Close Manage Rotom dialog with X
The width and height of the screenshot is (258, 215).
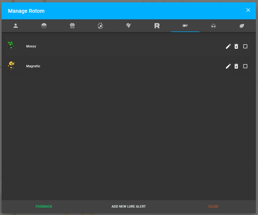[248, 10]
